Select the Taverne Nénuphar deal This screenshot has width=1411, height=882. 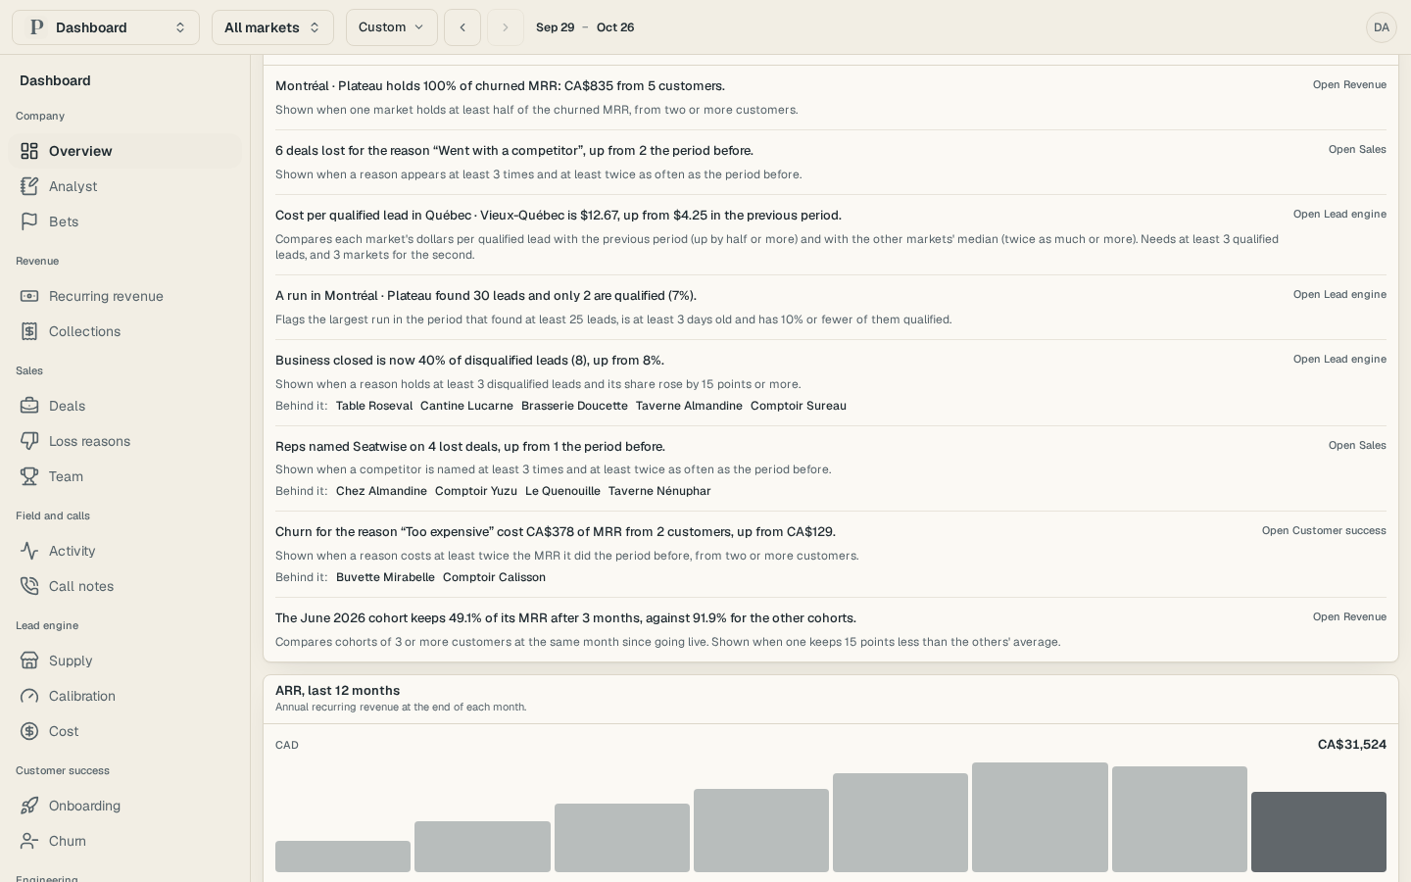[x=659, y=491]
